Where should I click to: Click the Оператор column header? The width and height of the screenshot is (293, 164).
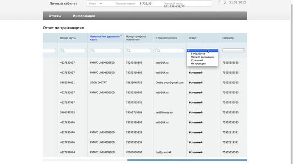[228, 38]
